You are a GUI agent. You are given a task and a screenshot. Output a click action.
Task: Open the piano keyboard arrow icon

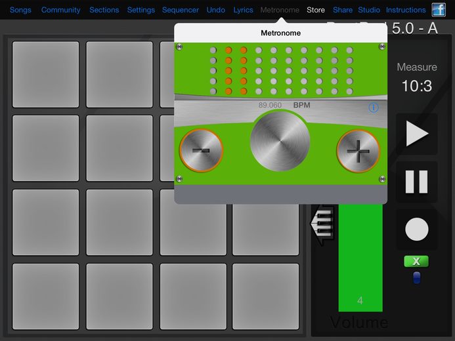click(322, 225)
